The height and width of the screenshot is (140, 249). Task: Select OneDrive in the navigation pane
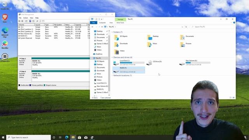[98, 54]
